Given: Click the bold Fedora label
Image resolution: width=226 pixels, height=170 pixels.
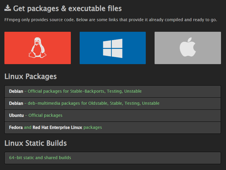Looking at the screenshot, I should click(x=16, y=127).
